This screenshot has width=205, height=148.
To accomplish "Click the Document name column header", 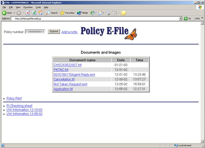I will click(82, 60).
